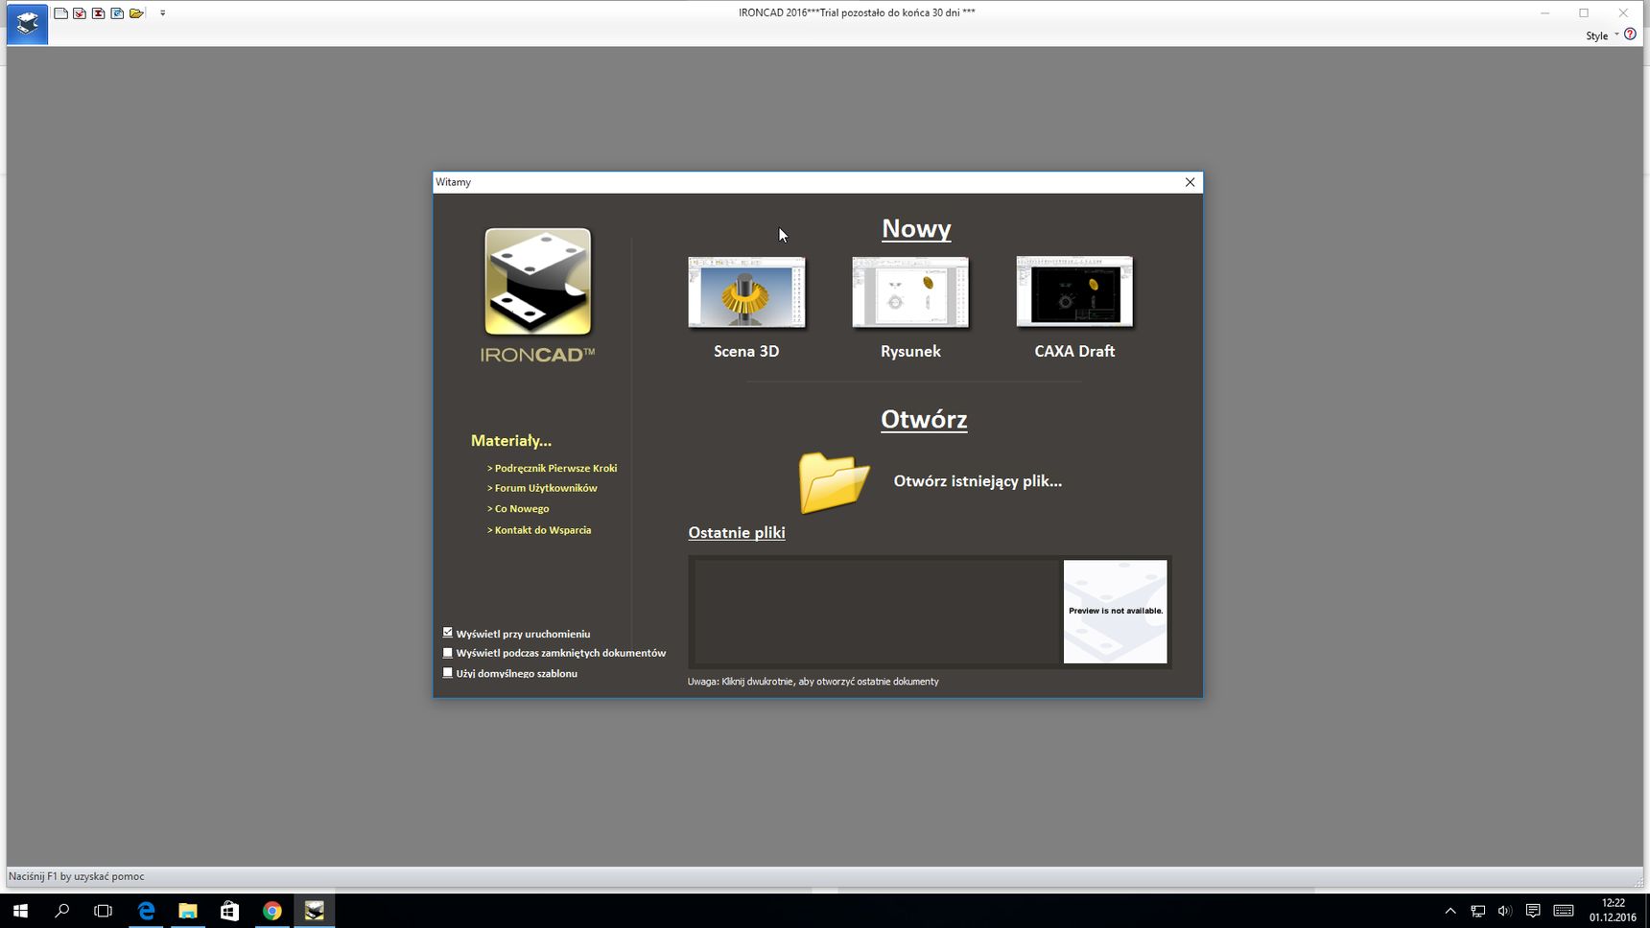The image size is (1650, 928).
Task: Maximize the IRONCAD window
Action: pyautogui.click(x=1584, y=12)
